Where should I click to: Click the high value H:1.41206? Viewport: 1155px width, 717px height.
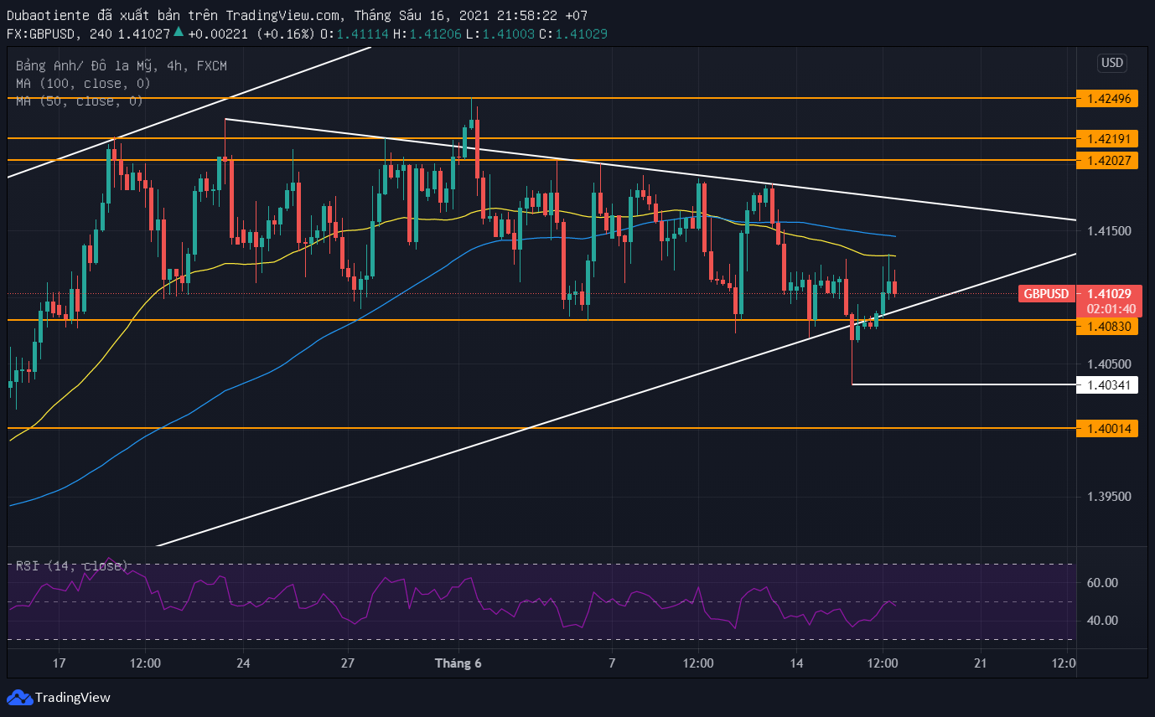(427, 34)
